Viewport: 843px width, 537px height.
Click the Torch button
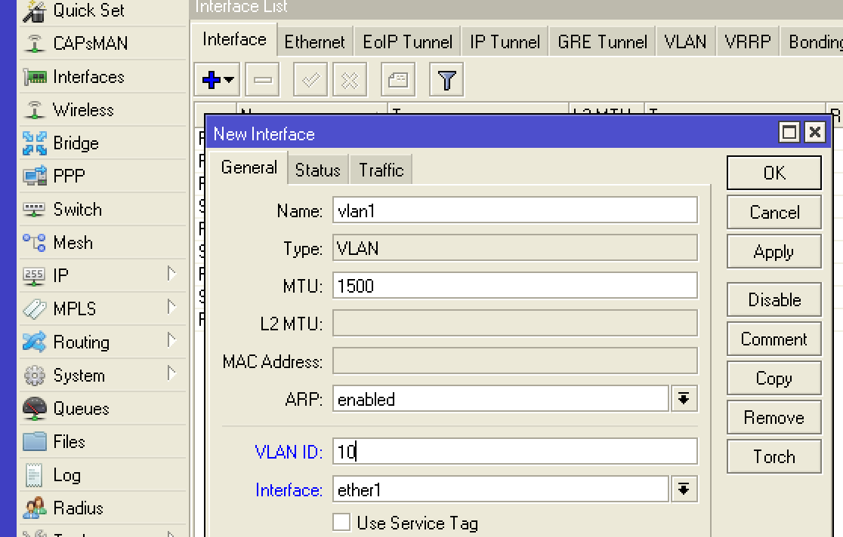click(x=774, y=456)
